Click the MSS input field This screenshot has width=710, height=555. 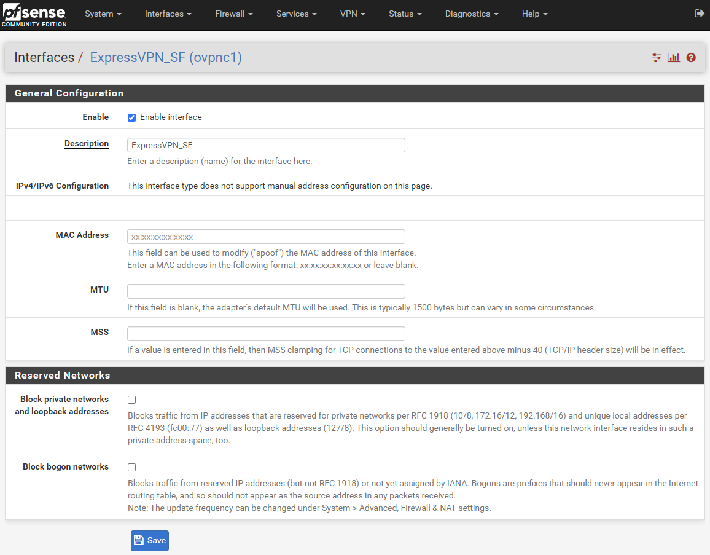point(267,334)
